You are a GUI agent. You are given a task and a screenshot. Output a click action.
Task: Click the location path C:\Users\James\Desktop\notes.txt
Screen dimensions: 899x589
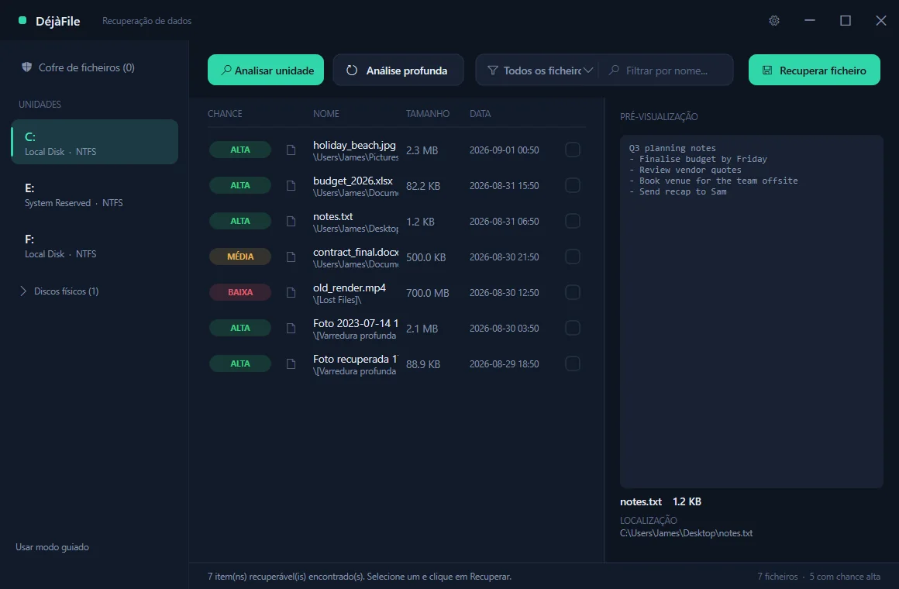click(687, 533)
